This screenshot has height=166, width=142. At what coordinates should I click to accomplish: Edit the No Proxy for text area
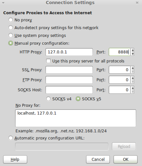point(76,118)
